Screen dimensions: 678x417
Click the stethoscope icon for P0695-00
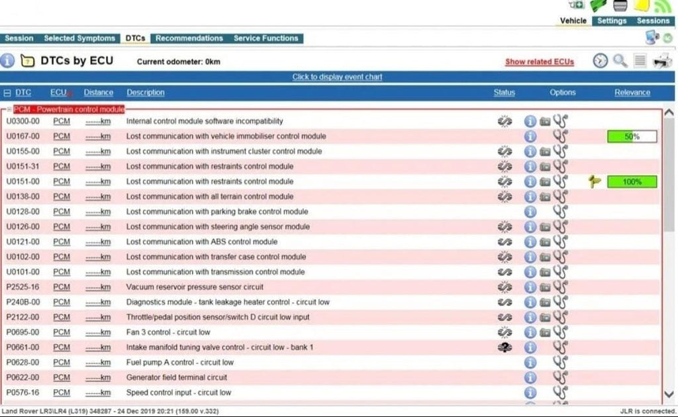561,332
